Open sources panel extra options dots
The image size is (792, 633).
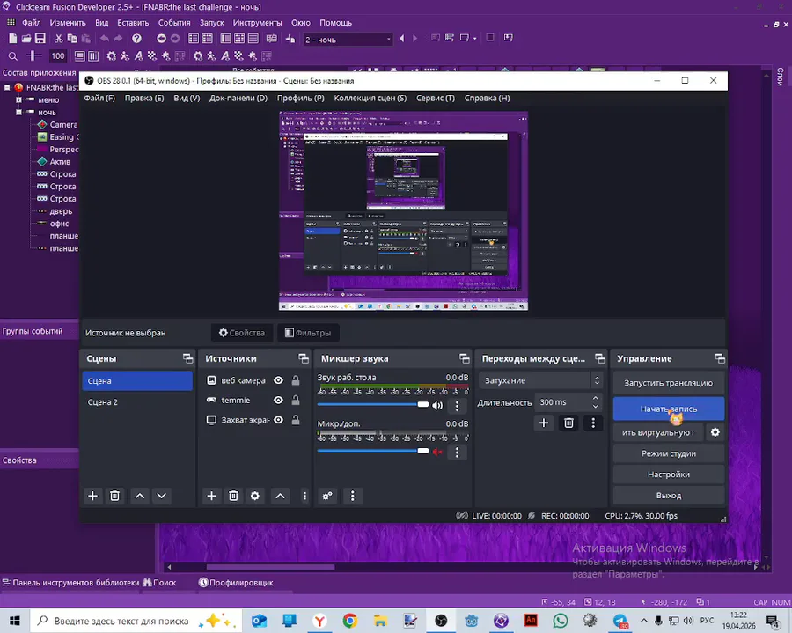[304, 496]
